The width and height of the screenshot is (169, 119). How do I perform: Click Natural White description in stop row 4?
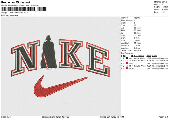pos(140,66)
